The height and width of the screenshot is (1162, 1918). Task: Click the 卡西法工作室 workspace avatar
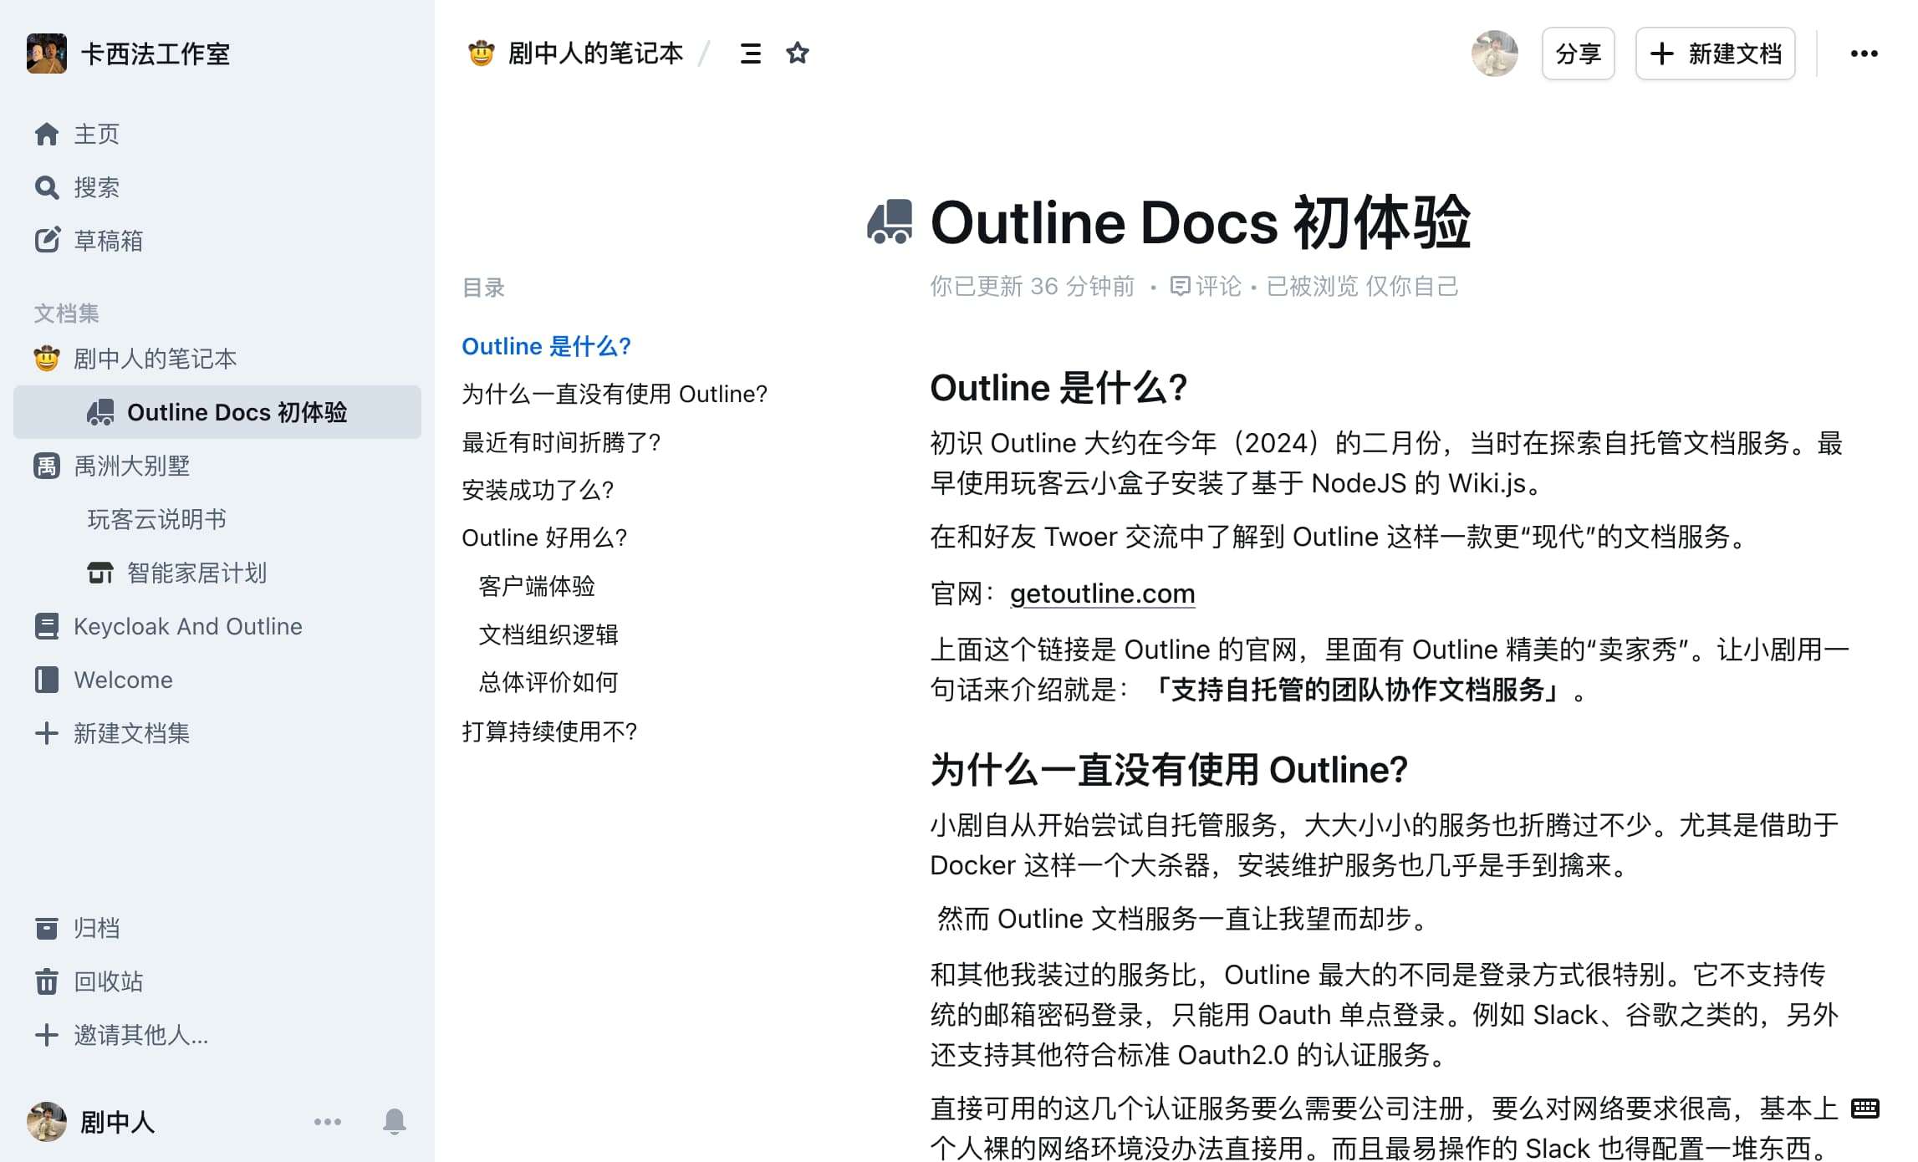(47, 54)
